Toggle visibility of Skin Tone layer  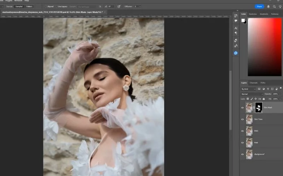click(x=242, y=119)
